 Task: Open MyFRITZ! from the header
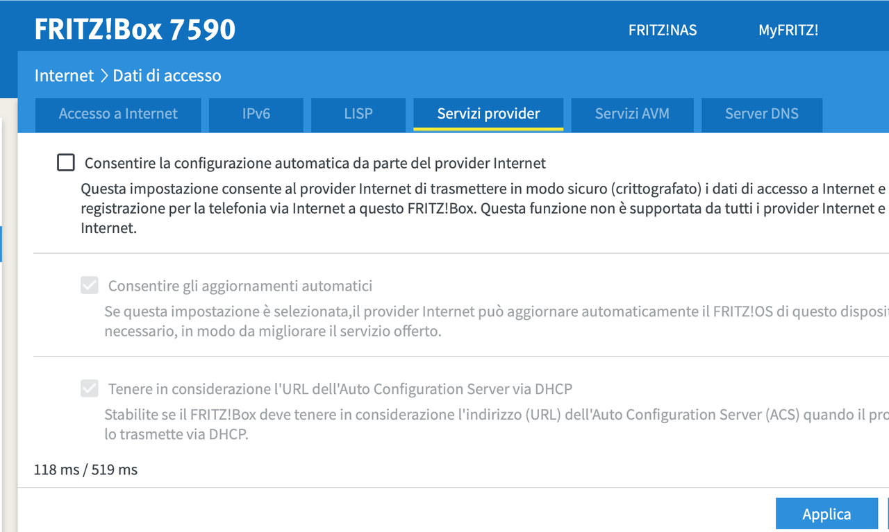point(788,30)
